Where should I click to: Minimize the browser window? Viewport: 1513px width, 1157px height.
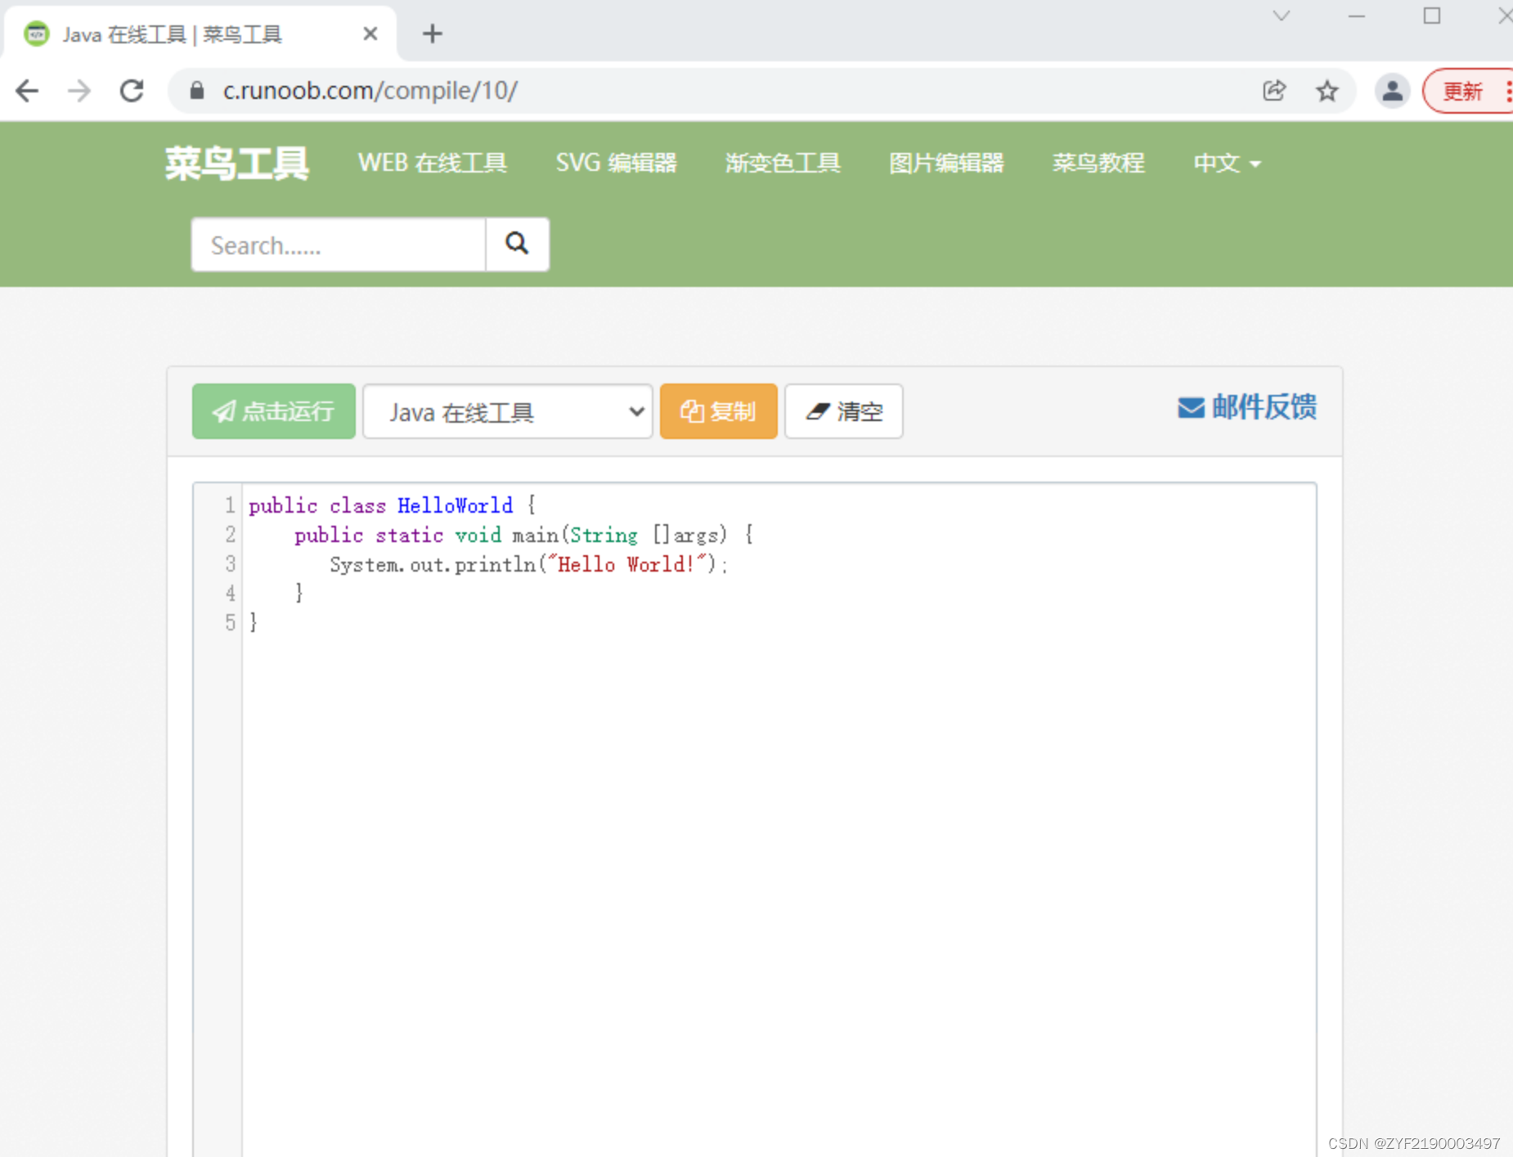(1357, 16)
